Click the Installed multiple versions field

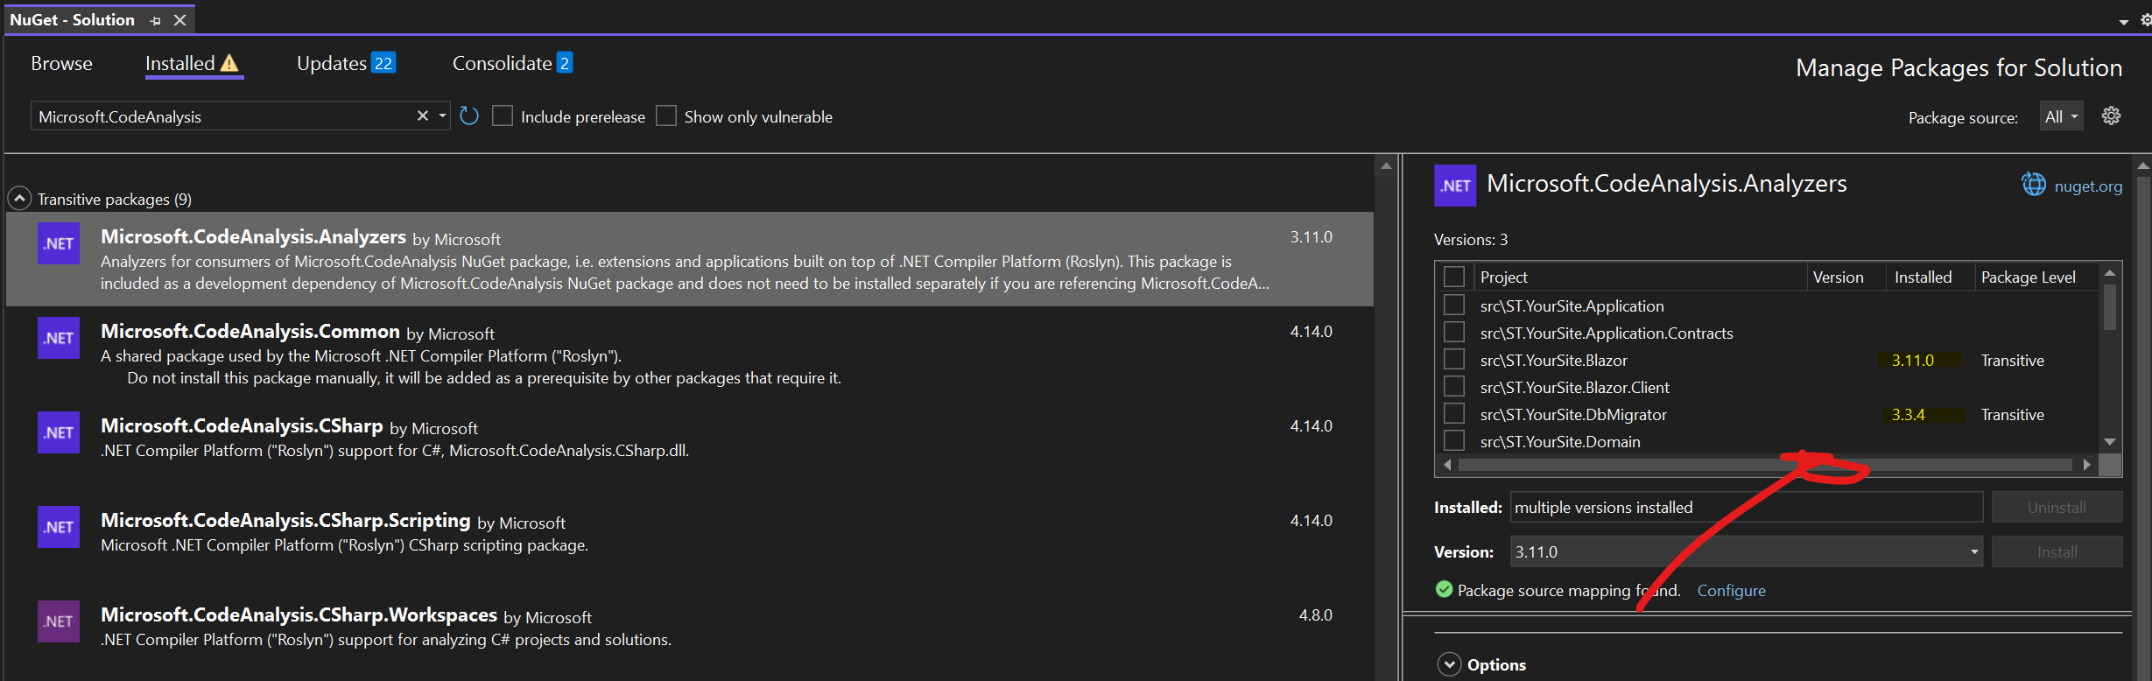[1746, 507]
